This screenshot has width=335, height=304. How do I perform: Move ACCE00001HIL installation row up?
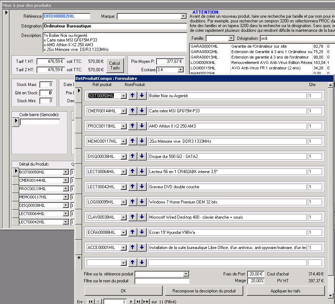pyautogui.click(x=133, y=247)
